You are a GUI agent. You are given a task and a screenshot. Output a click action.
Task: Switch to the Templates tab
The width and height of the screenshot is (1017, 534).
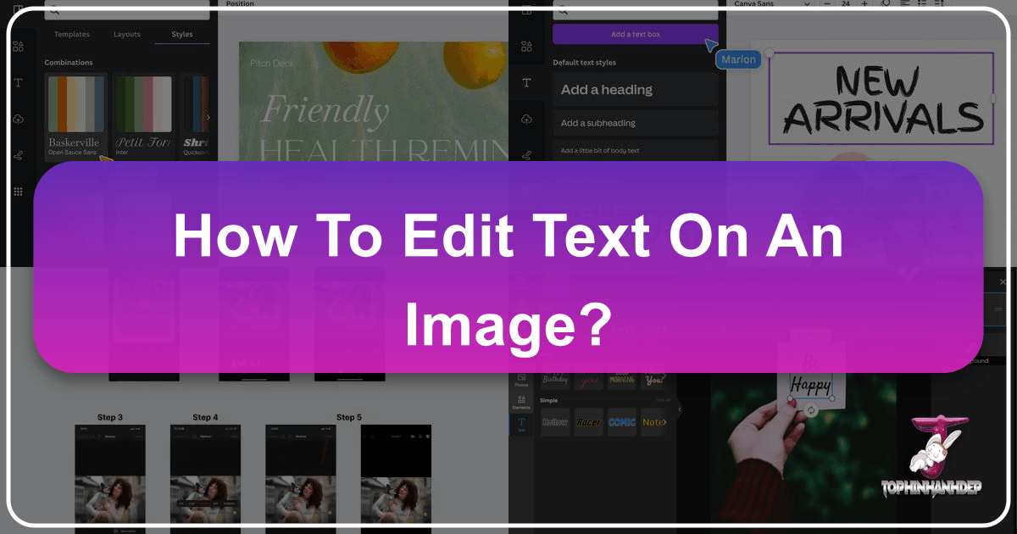(72, 35)
